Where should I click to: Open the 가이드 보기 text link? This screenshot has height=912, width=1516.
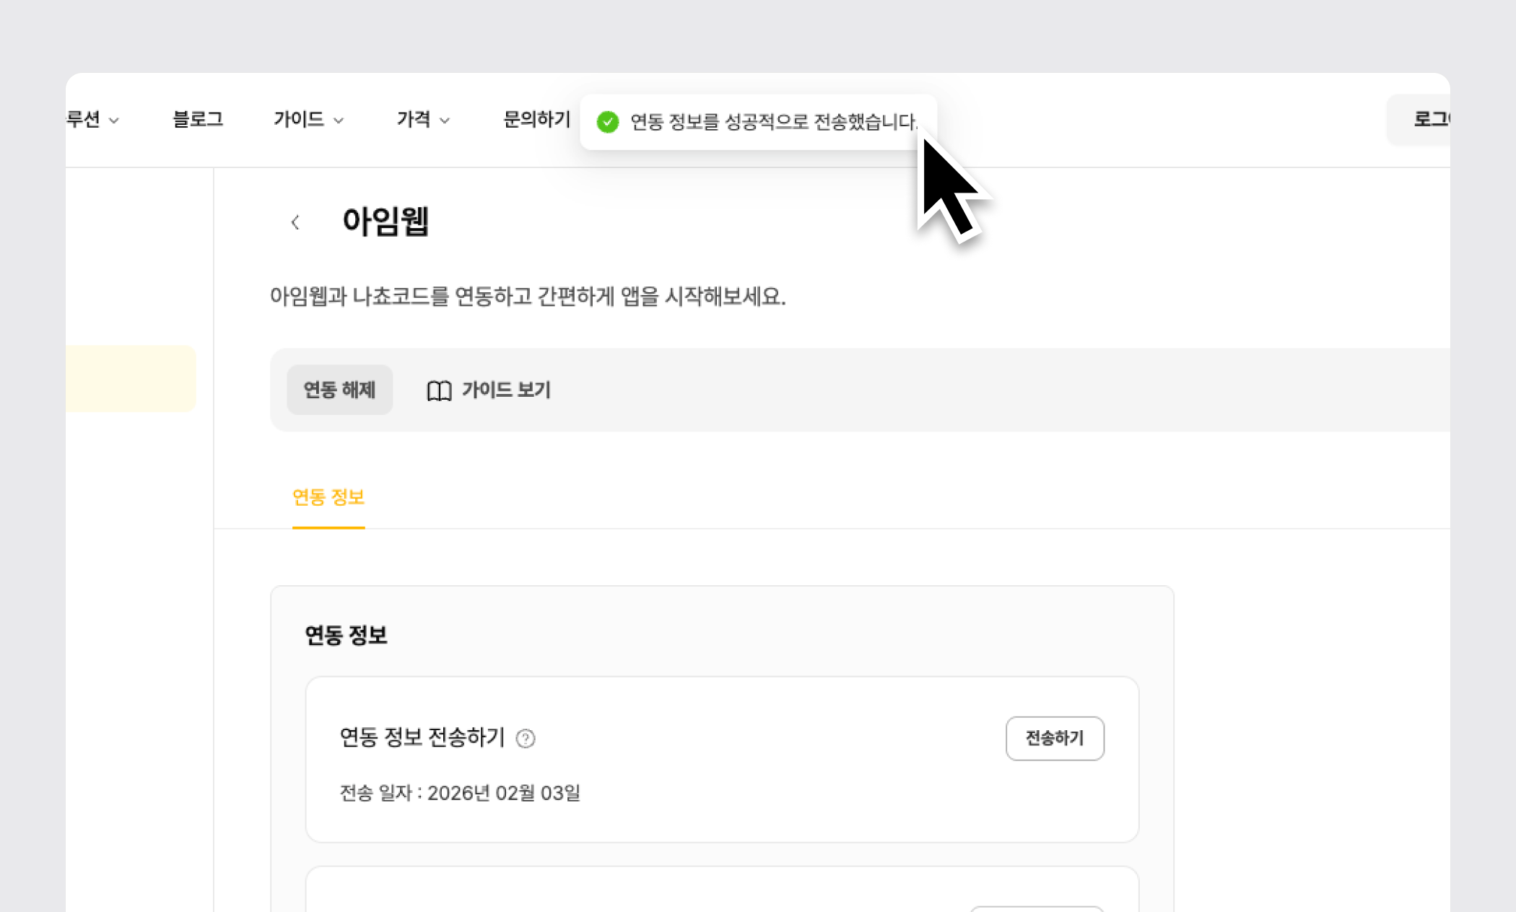tap(506, 390)
